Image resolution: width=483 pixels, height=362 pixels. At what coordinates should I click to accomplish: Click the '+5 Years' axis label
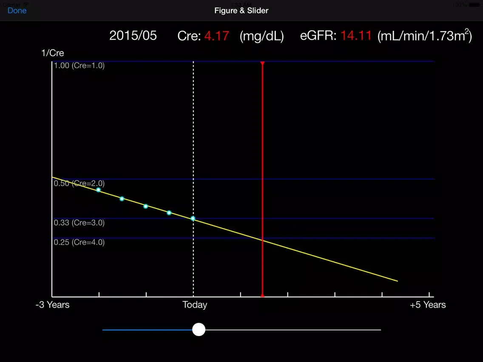coord(428,305)
